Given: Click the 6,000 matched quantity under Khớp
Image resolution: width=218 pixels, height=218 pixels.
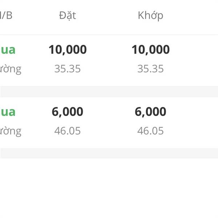Looking at the screenshot, I should (x=150, y=112).
